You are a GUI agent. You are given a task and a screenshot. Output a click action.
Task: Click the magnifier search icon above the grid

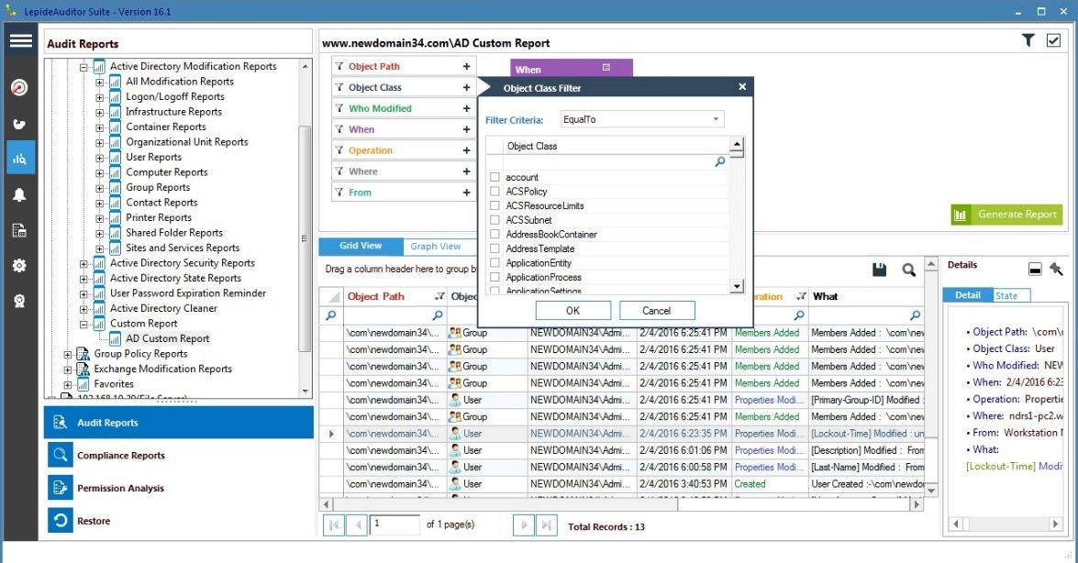pos(908,270)
